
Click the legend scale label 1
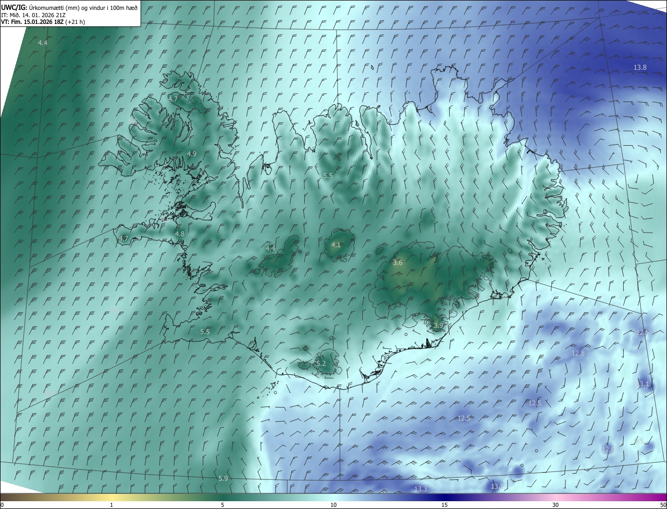coord(112,505)
